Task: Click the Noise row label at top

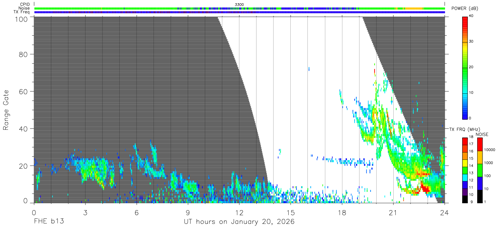Action: (24, 8)
